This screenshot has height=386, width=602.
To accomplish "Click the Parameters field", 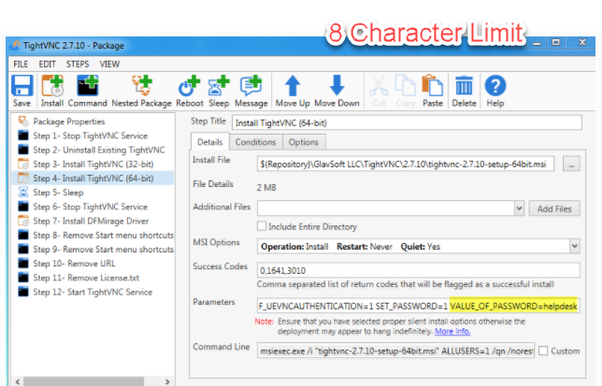I will pos(419,306).
